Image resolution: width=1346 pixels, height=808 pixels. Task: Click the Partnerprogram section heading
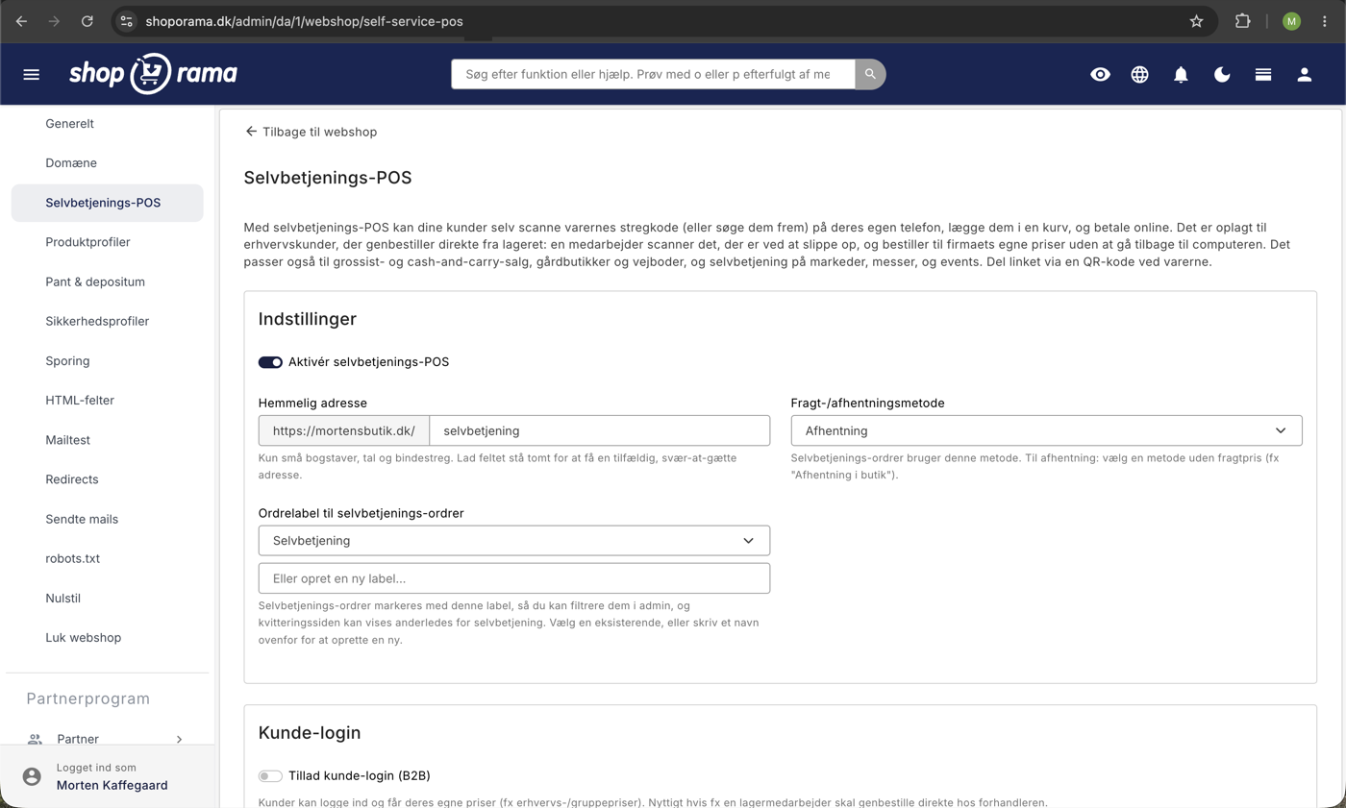[x=88, y=698]
